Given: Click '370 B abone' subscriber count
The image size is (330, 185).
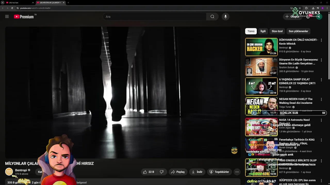Looking at the screenshot, I should (22, 174).
